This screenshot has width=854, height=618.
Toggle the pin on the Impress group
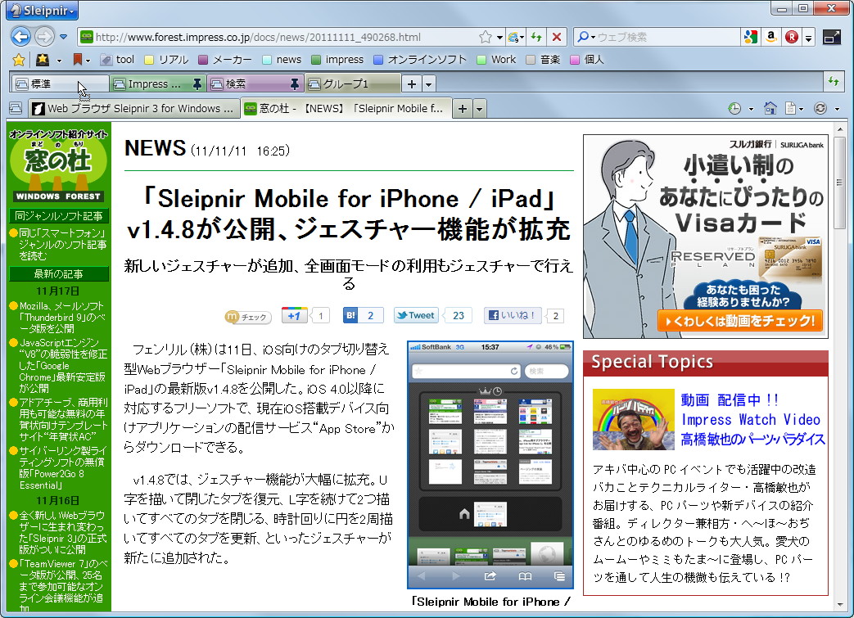(197, 83)
